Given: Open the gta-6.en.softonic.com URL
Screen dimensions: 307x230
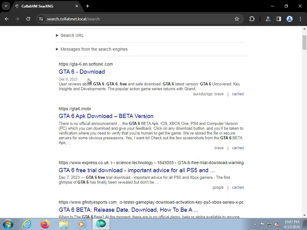Looking at the screenshot, I should click(86, 64).
